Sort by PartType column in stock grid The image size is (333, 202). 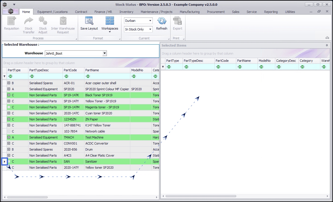coord(18,70)
